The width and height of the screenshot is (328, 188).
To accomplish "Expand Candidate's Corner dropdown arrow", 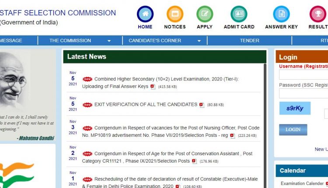I will (x=199, y=41).
